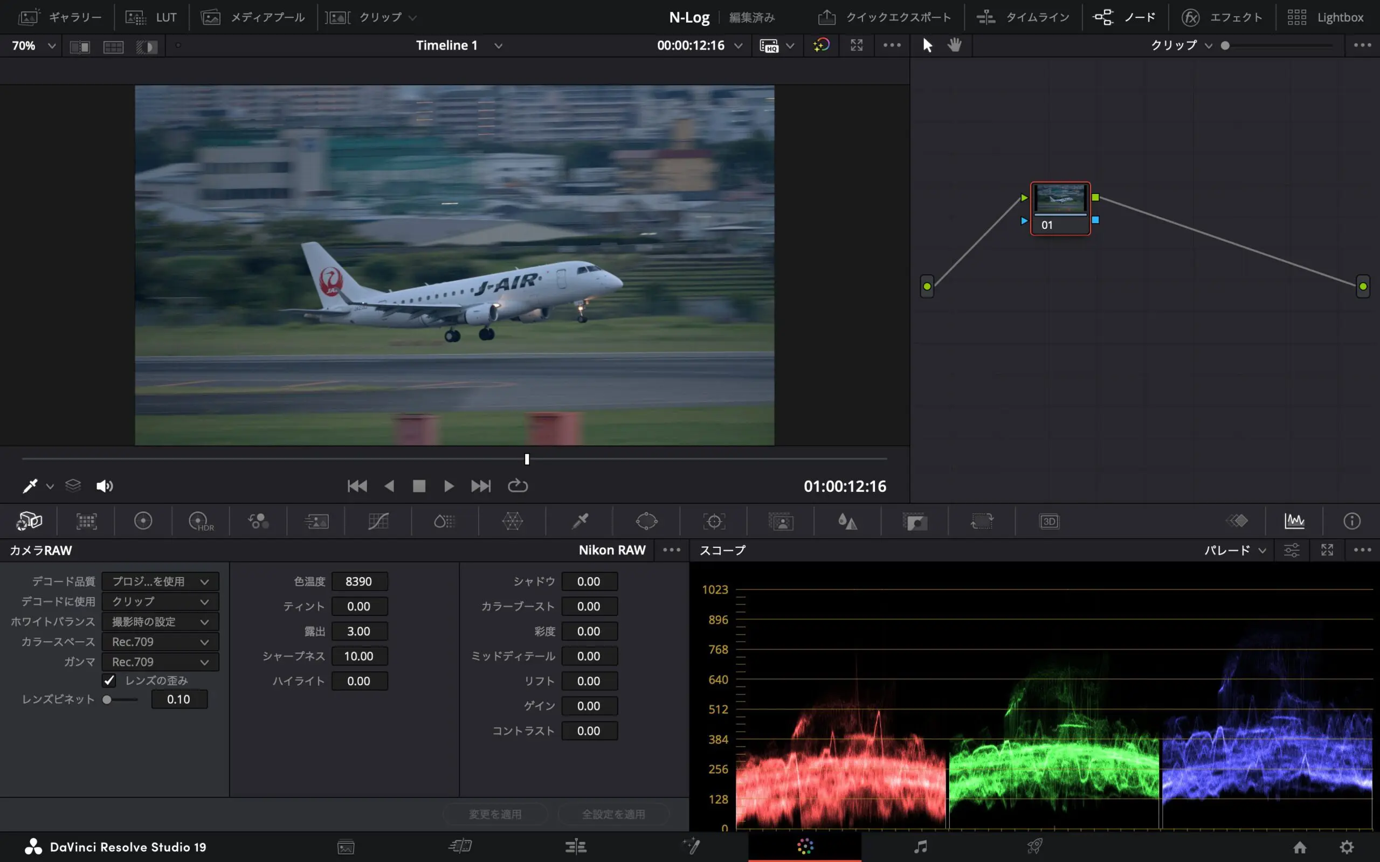The width and height of the screenshot is (1380, 862).
Task: Open the scope type パレード dropdown
Action: pos(1235,550)
